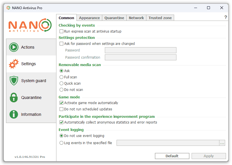This screenshot has width=232, height=165.
Task: Switch to the Trusted zone tab
Action: tap(160, 18)
